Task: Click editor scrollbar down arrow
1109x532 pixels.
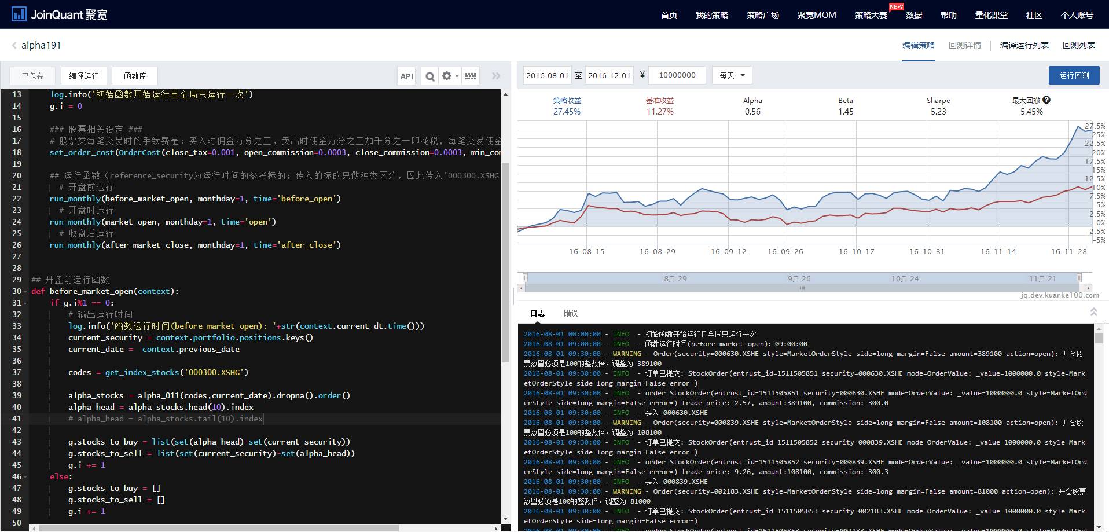Action: coord(505,519)
